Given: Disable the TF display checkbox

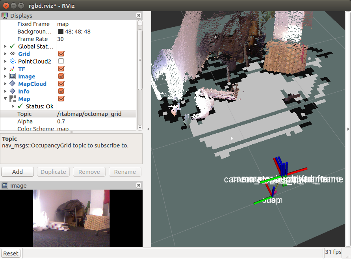Looking at the screenshot, I should [x=61, y=69].
